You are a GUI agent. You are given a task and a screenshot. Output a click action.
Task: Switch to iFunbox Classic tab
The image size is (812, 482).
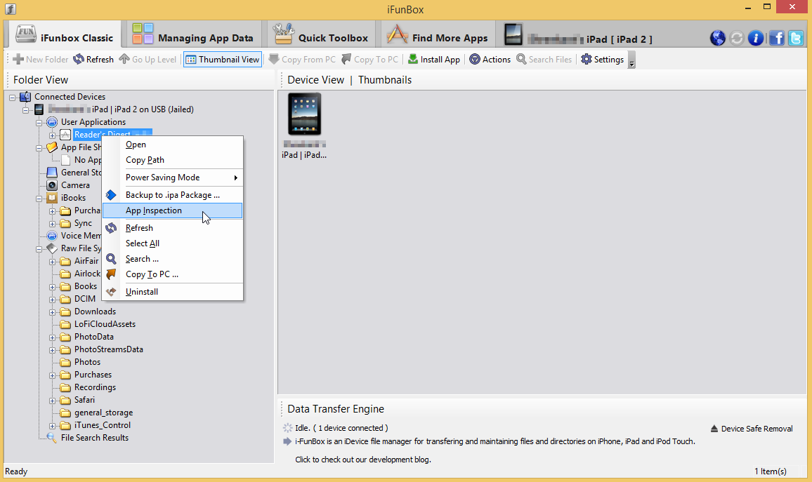[65, 34]
